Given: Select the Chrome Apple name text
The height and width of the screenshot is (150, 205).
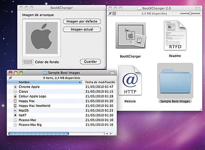Looking at the screenshot, I should pos(29,87).
